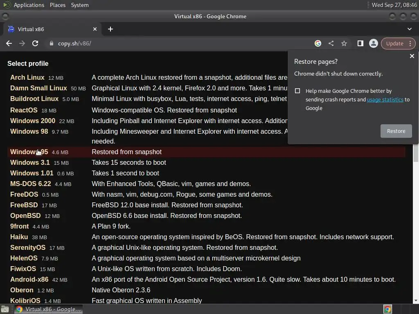Screen dimensions: 419x314
Task: Bookmark this tab with star icon
Action: [x=344, y=43]
